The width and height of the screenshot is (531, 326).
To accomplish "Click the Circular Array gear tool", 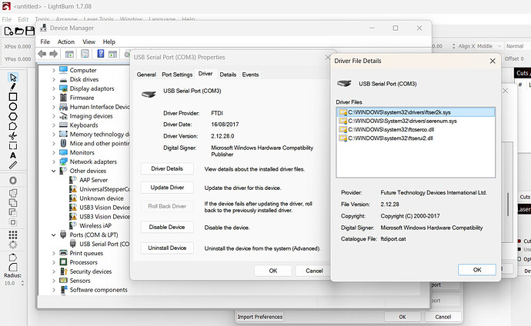I will click(x=13, y=244).
